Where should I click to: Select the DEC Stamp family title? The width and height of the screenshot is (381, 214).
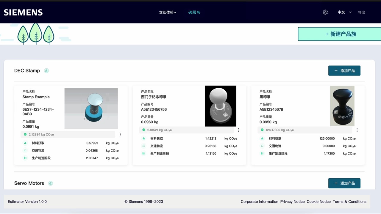[x=27, y=71]
